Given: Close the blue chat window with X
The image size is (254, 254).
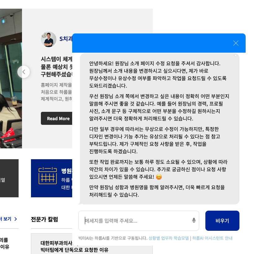Looking at the screenshot, I should tap(236, 43).
